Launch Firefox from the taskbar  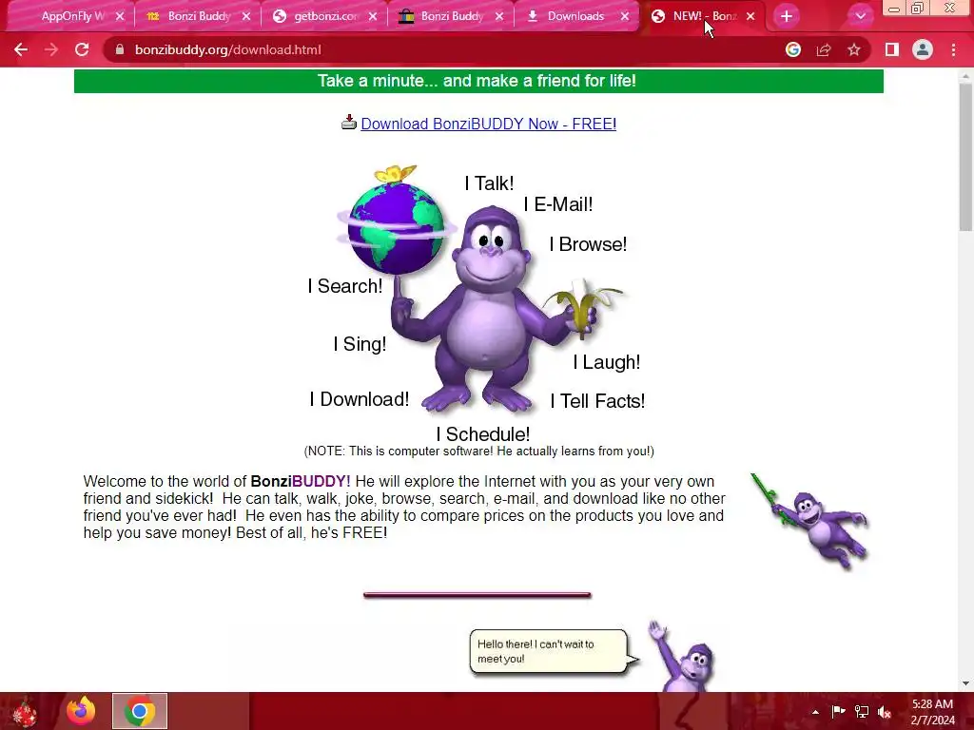82,711
